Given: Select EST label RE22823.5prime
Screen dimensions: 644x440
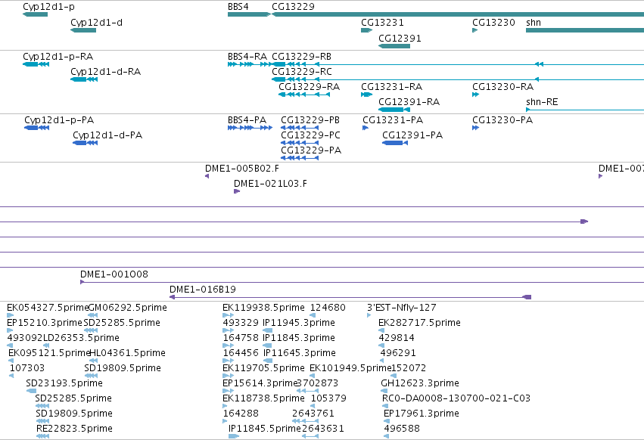Looking at the screenshot, I should [74, 429].
